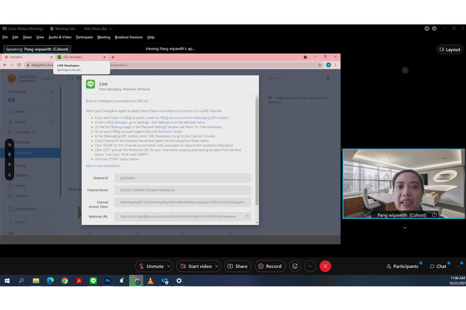Collapse the menu bar via Hide Menu Bar
466x310 pixels.
point(98,29)
